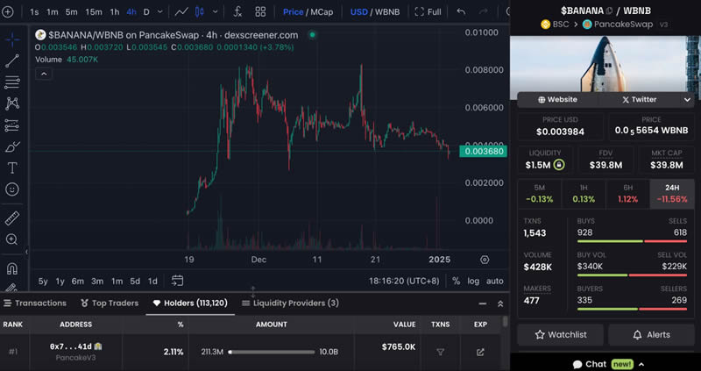The image size is (701, 371).
Task: Expand the links dropdown beside Twitter
Action: 687,100
